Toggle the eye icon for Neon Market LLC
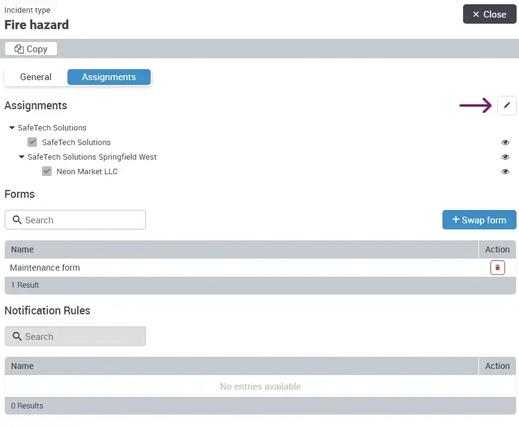 pyautogui.click(x=505, y=172)
